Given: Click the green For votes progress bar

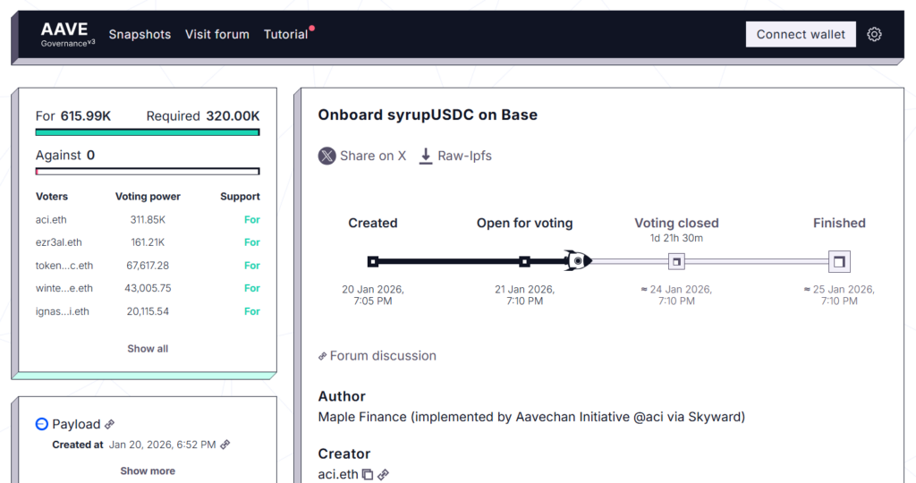Looking at the screenshot, I should pos(148,132).
